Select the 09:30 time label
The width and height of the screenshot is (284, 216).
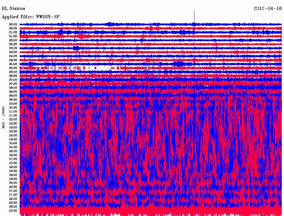(13, 100)
